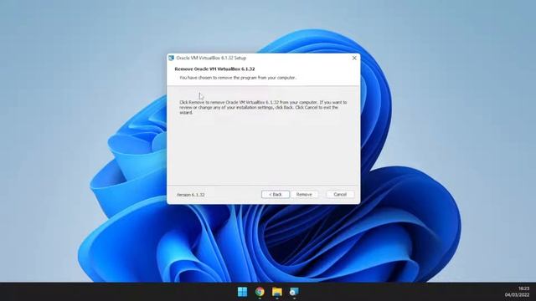Click the VirtualBox title bar icon
Screen dimensions: 536x301
[x=171, y=58]
